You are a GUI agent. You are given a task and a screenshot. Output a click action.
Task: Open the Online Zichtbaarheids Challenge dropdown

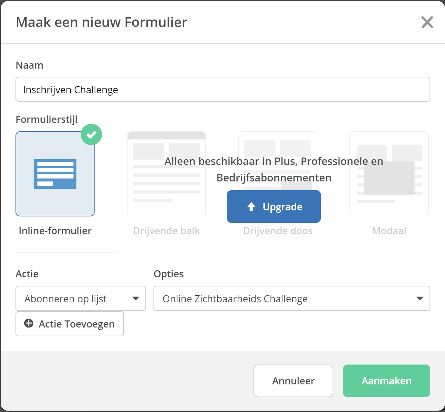pyautogui.click(x=292, y=298)
